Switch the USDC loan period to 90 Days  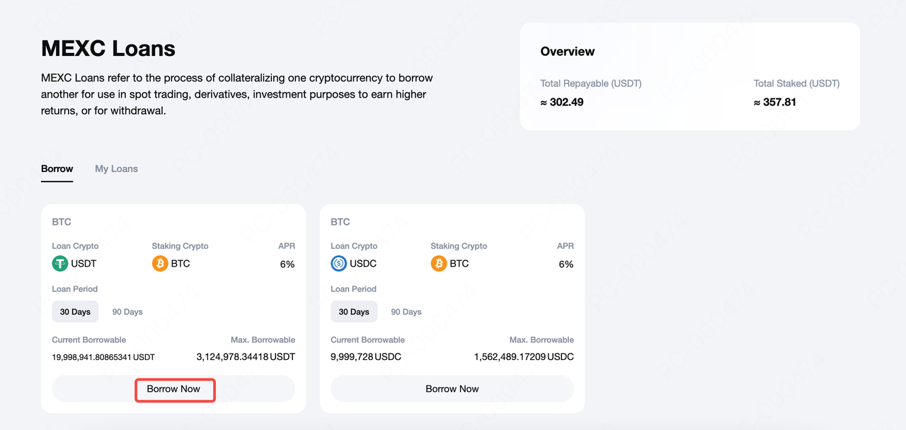(406, 312)
